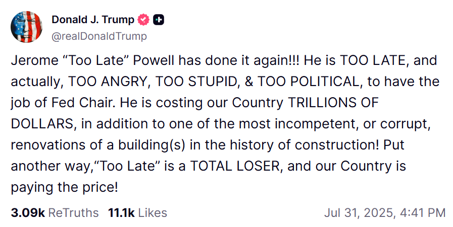Click the words paying the price!
453x227 pixels.
pyautogui.click(x=65, y=188)
